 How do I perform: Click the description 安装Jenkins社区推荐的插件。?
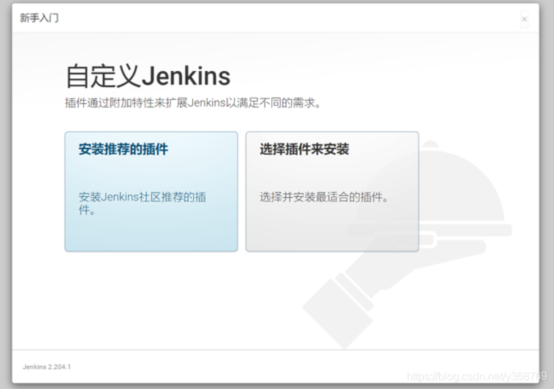[142, 203]
